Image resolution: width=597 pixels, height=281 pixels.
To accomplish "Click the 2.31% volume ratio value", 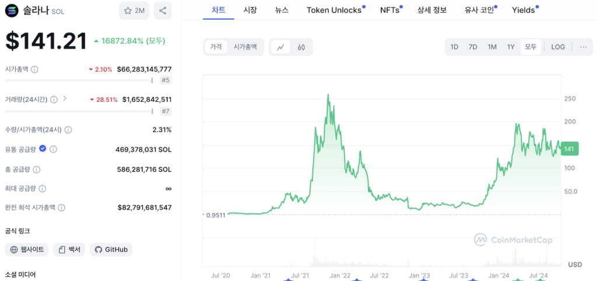I will [x=162, y=130].
